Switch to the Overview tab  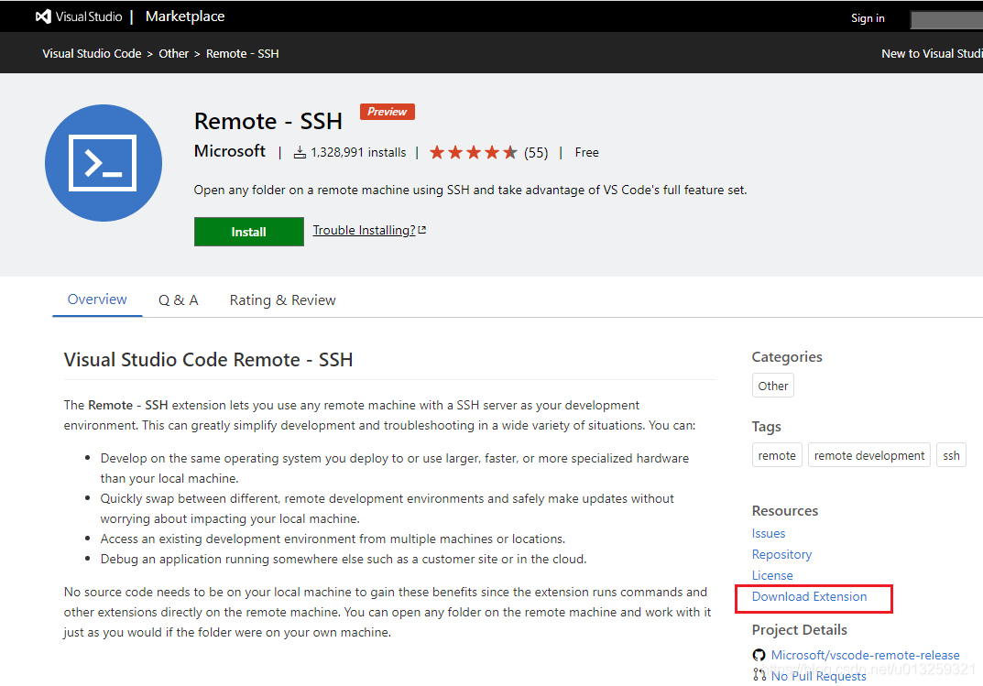point(97,299)
